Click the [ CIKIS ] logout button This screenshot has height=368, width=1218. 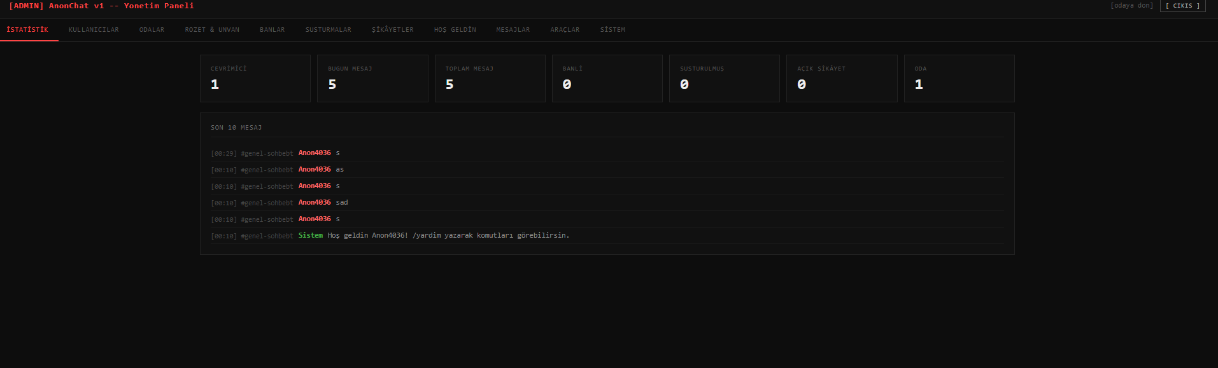[x=1182, y=6]
